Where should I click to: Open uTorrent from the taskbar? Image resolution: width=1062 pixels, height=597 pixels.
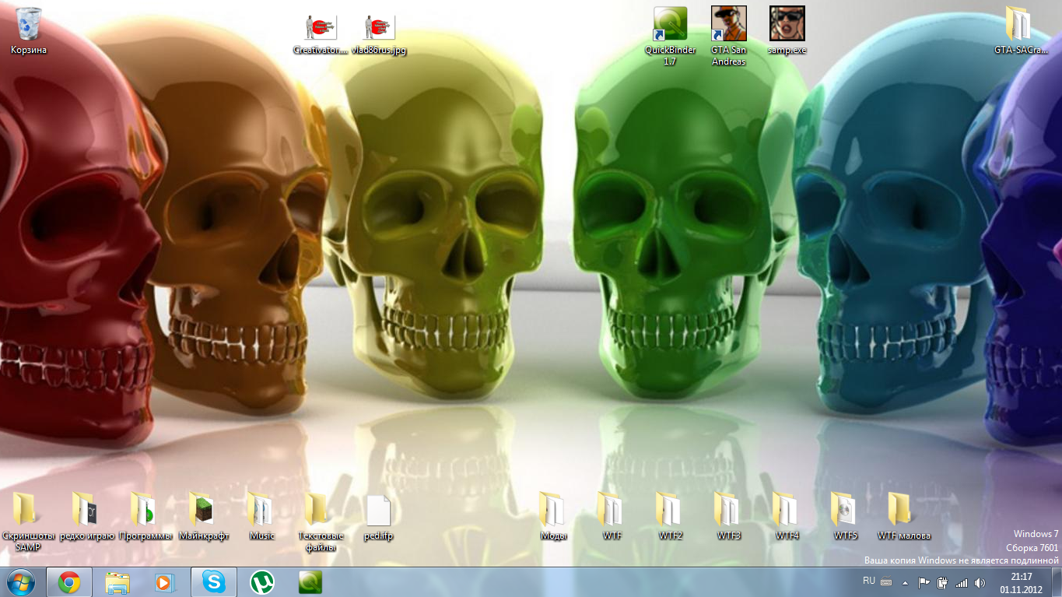[x=262, y=582]
